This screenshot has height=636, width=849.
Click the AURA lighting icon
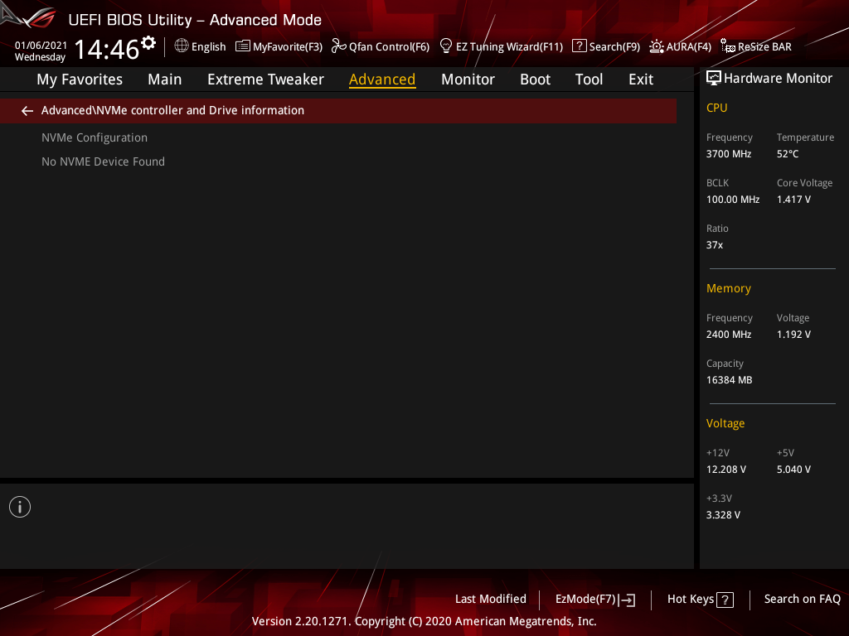(x=657, y=46)
